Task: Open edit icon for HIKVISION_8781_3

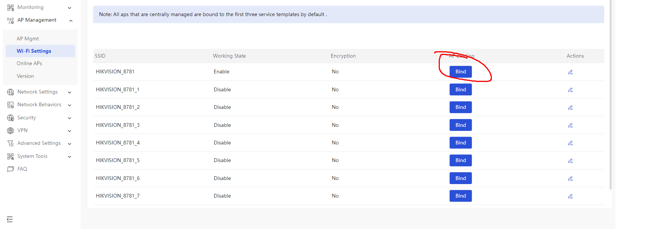Action: click(570, 125)
